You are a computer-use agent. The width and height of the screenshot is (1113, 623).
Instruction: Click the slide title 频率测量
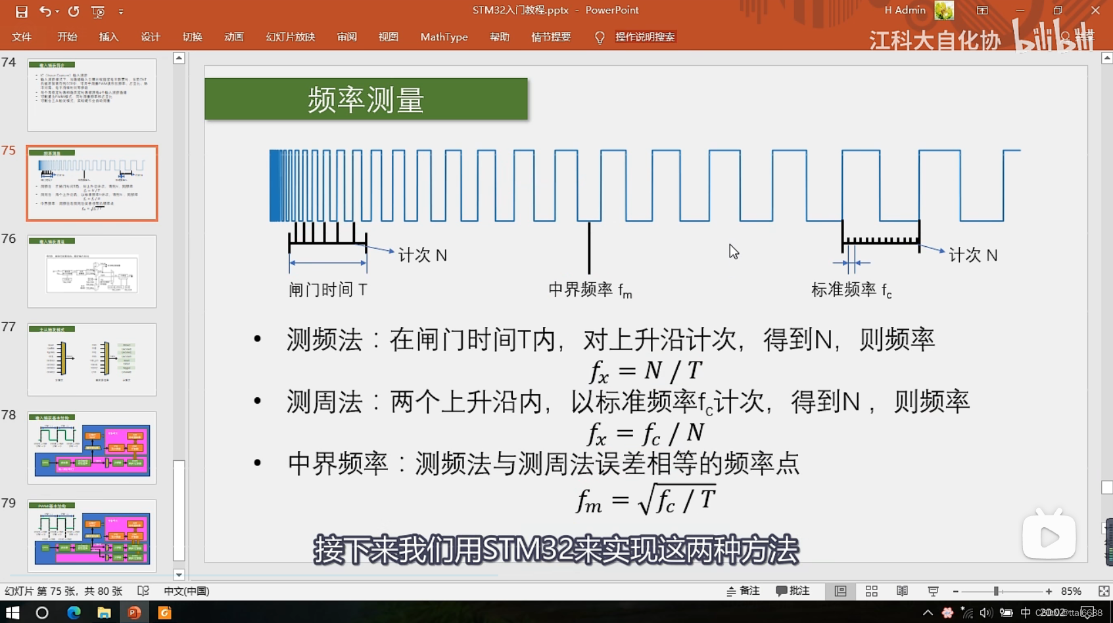point(366,100)
